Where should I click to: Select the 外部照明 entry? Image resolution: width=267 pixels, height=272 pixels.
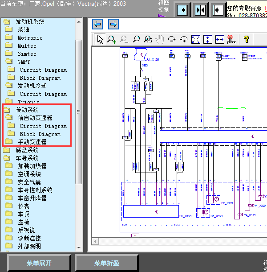[x=29, y=246]
